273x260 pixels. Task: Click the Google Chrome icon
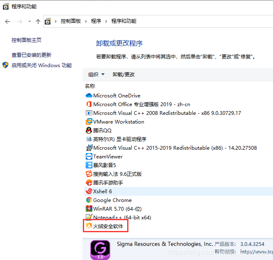(x=89, y=200)
